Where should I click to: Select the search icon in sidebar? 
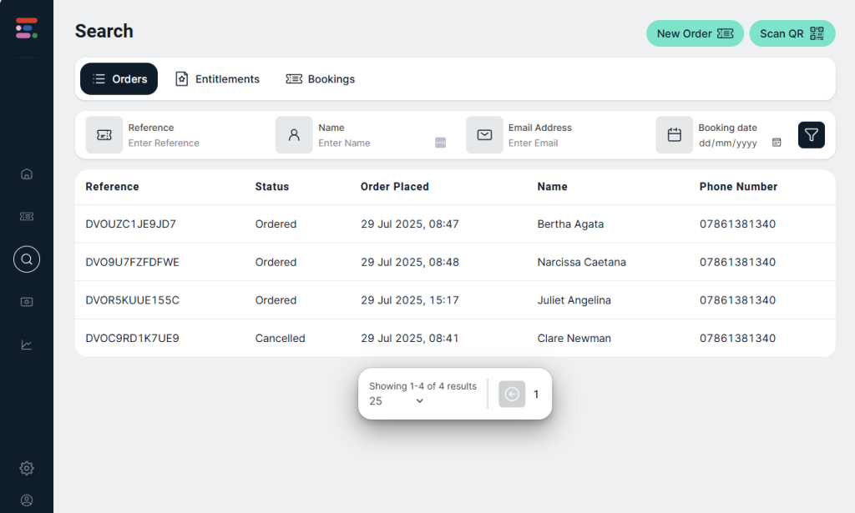(27, 259)
